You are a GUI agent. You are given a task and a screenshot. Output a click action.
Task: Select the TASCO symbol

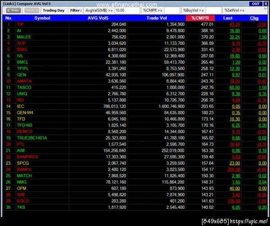point(24,87)
